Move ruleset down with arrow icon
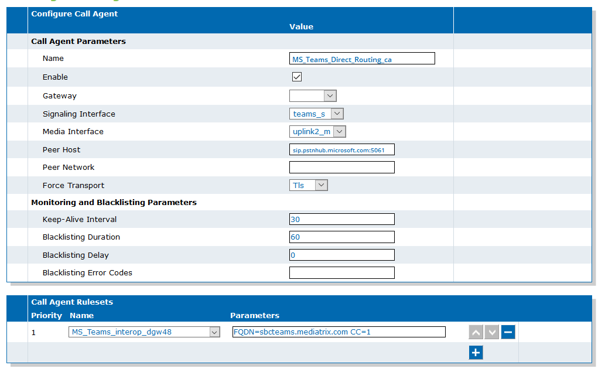 [x=492, y=332]
